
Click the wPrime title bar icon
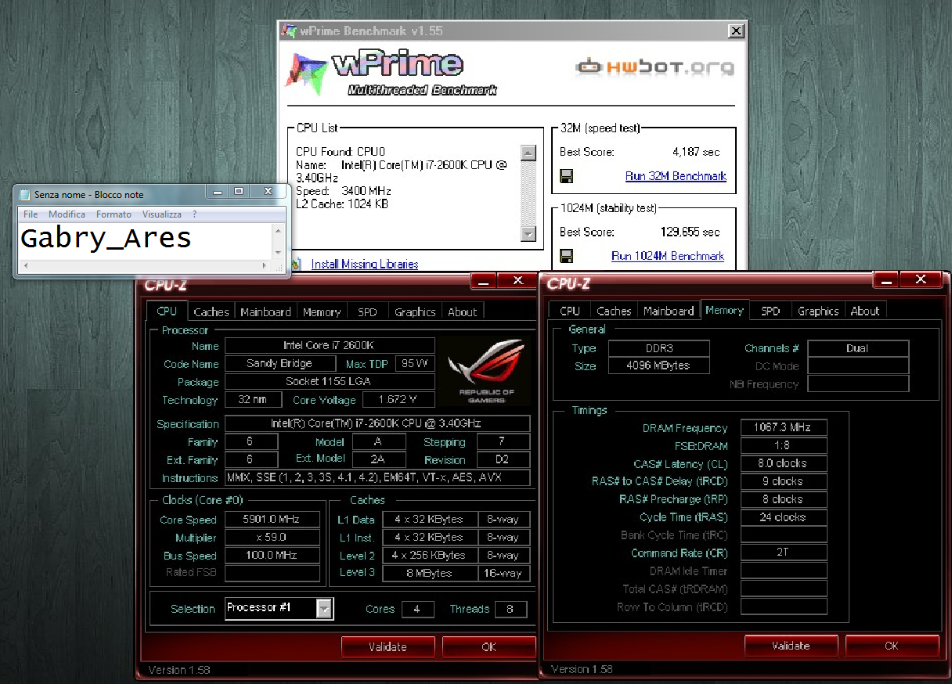point(289,31)
